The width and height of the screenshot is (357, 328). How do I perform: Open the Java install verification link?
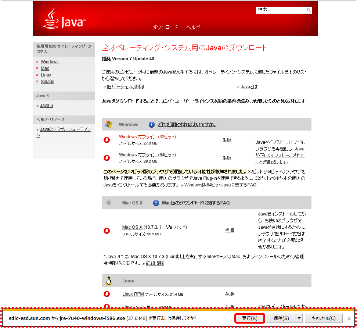(x=280, y=156)
